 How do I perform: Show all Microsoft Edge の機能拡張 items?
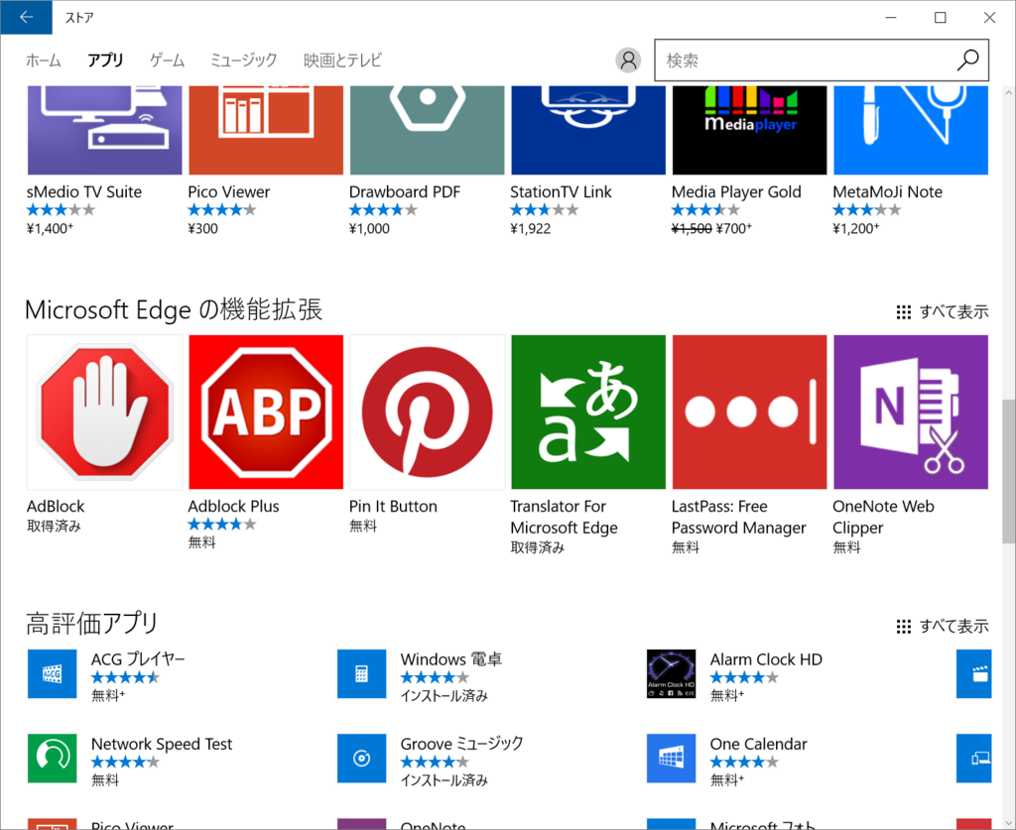point(943,312)
